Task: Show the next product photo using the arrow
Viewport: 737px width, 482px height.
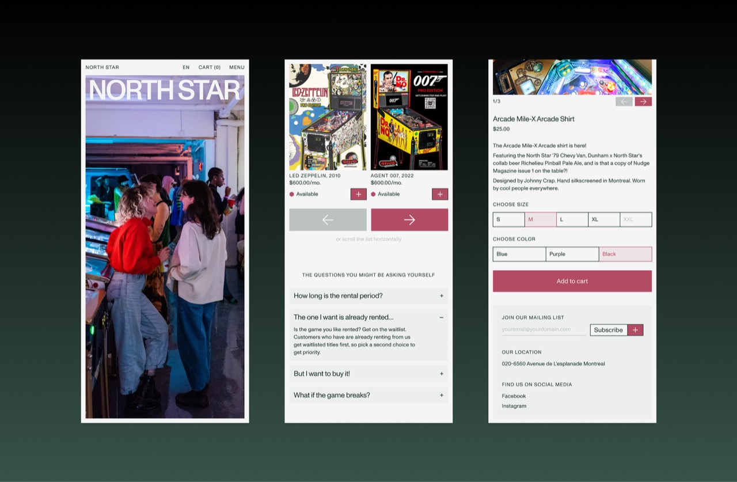Action: point(643,101)
